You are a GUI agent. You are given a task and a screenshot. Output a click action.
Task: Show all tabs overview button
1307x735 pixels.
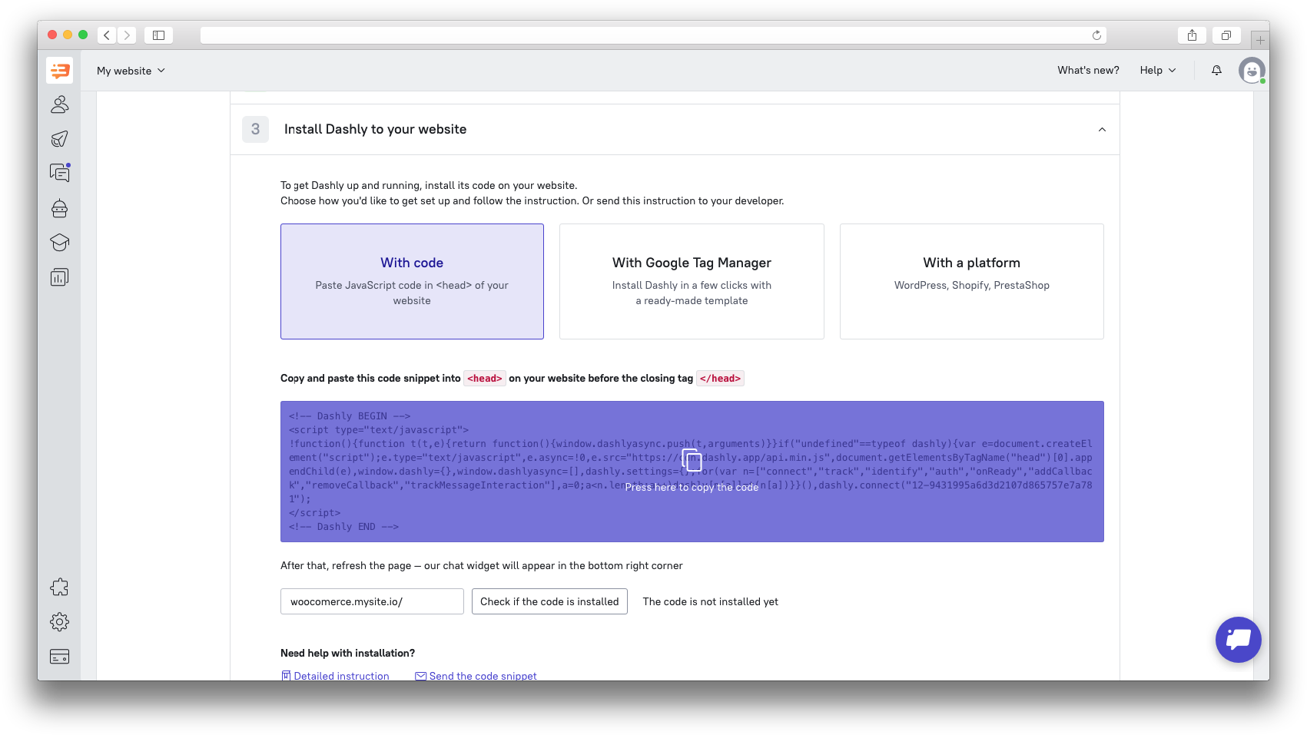(1226, 35)
